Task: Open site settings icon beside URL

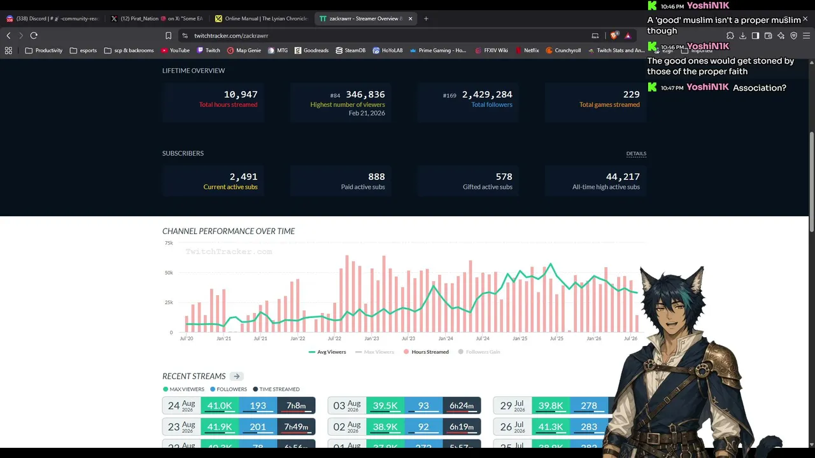Action: (x=185, y=36)
